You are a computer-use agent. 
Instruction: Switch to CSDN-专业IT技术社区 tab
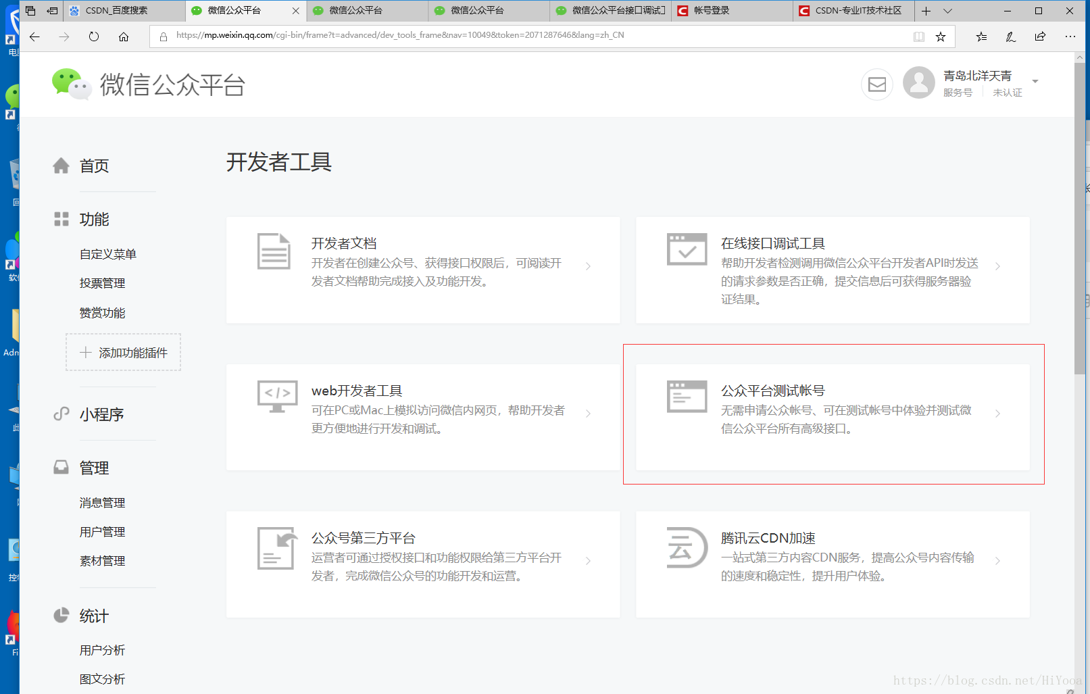[x=854, y=11]
